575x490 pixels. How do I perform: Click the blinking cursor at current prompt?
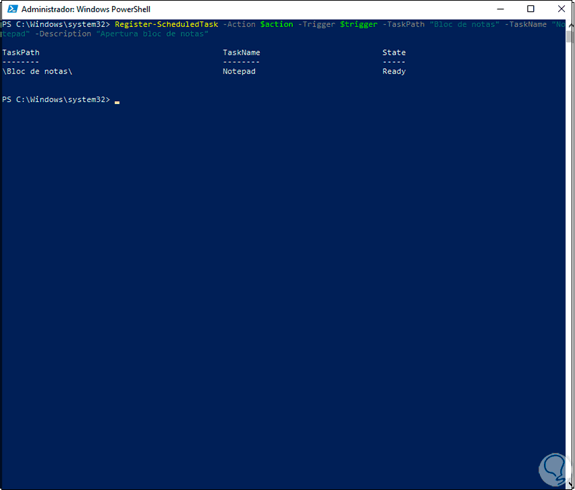click(117, 103)
